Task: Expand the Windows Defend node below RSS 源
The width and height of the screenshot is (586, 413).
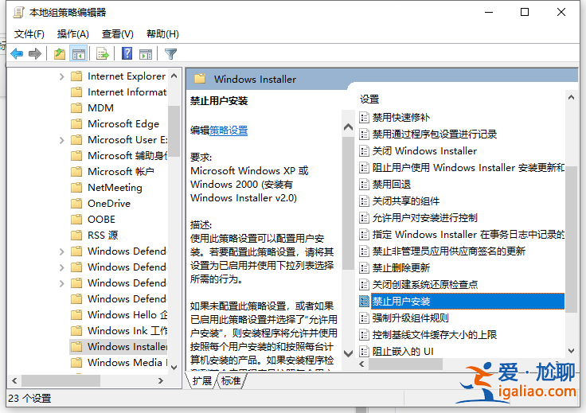Action: tap(61, 251)
